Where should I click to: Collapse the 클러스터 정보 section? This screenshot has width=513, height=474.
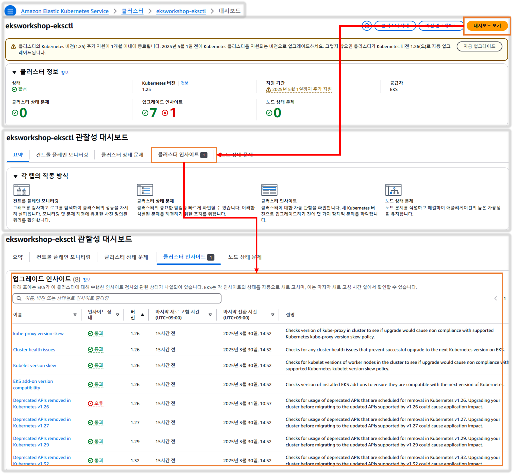(14, 72)
